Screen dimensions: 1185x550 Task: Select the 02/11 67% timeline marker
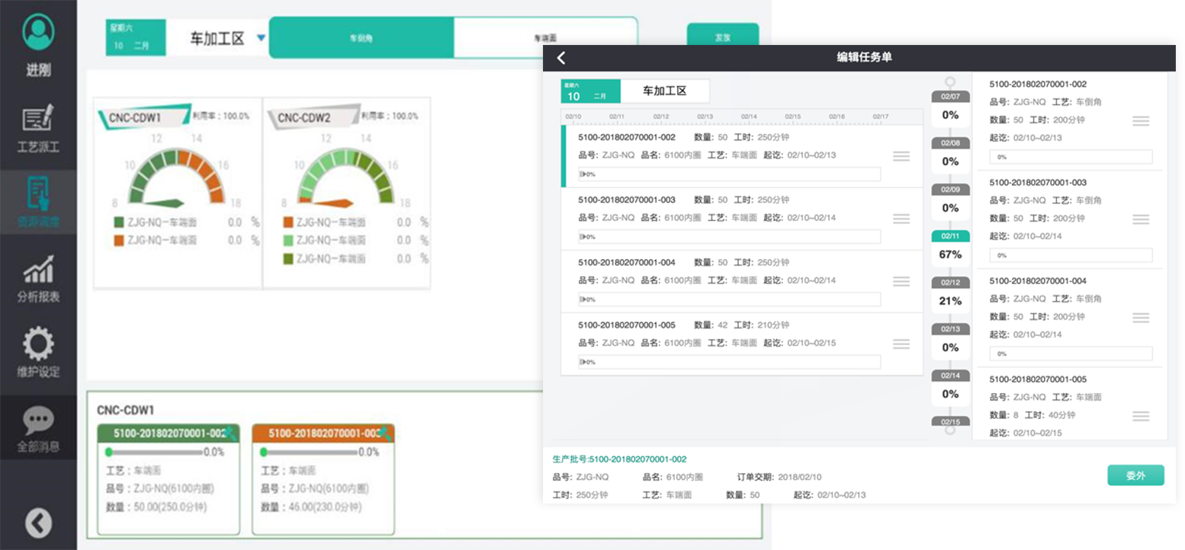[950, 247]
